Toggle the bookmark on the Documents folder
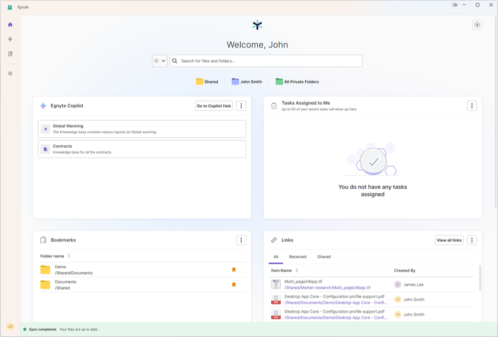Viewport: 498px width, 337px height. tap(234, 285)
